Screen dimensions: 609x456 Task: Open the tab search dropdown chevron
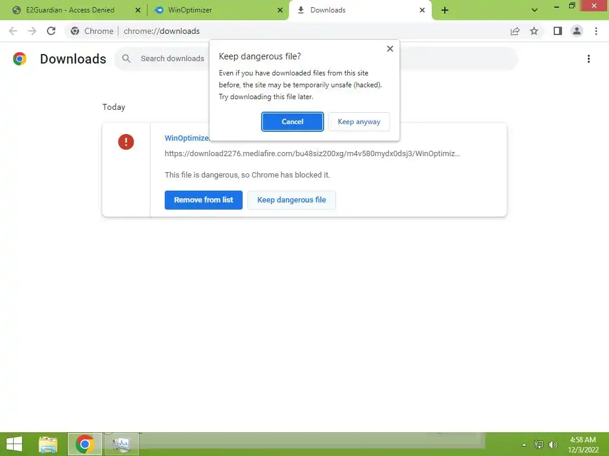535,10
